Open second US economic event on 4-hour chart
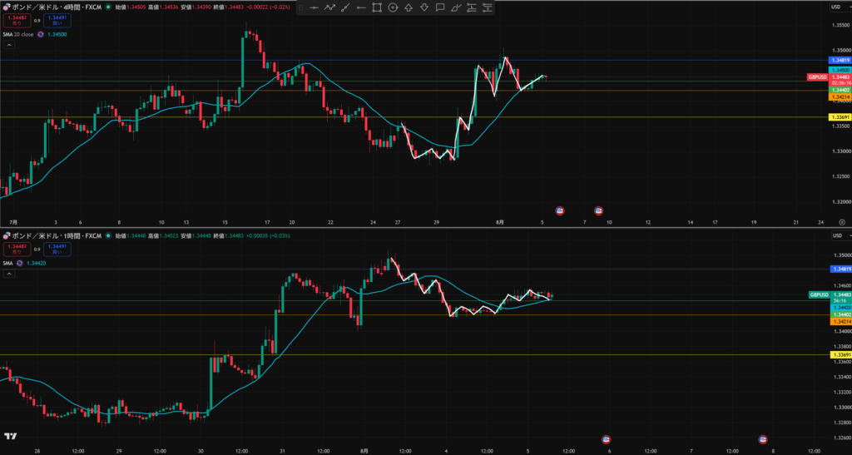 click(599, 210)
